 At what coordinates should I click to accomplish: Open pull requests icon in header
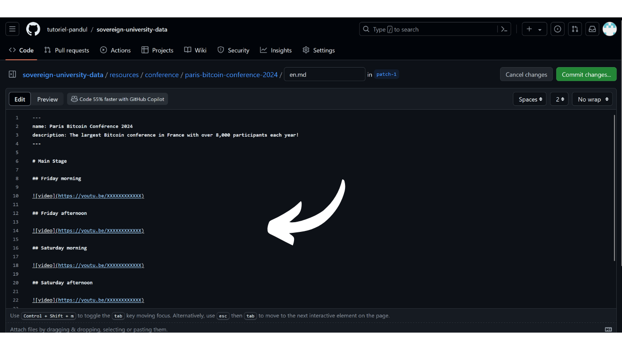pyautogui.click(x=575, y=29)
